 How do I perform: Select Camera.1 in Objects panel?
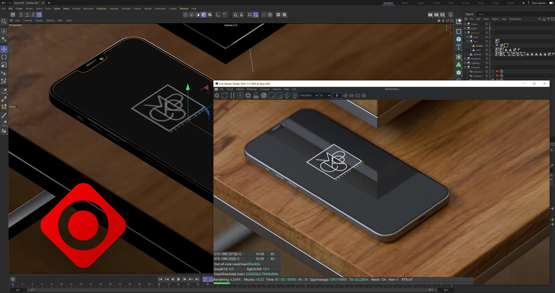pos(478,76)
